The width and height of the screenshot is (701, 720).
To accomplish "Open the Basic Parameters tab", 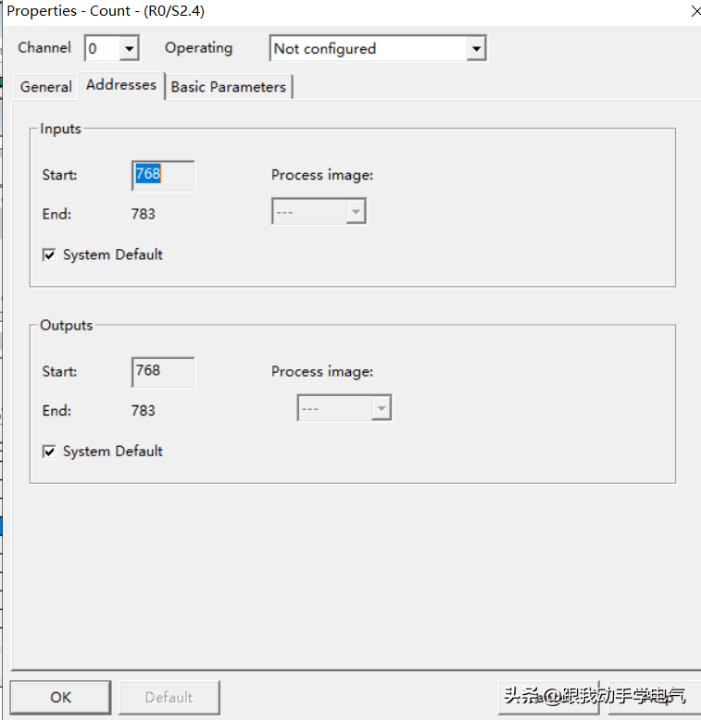I will tap(229, 87).
